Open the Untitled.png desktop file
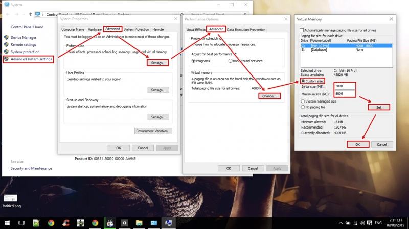The image size is (409, 229). tap(10, 200)
